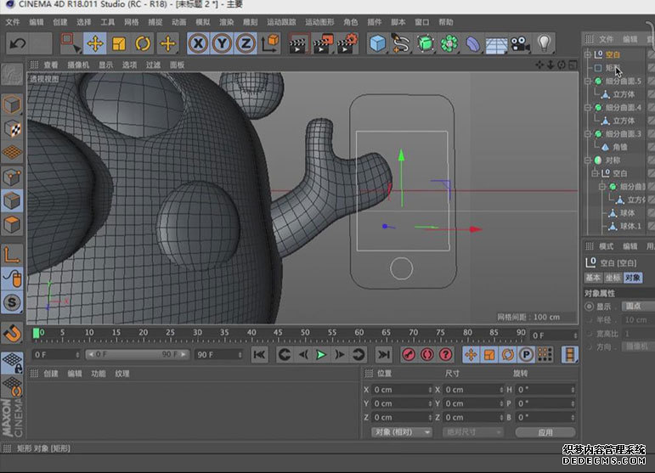
Task: Toggle scale keyframe recording icon
Action: tap(488, 355)
